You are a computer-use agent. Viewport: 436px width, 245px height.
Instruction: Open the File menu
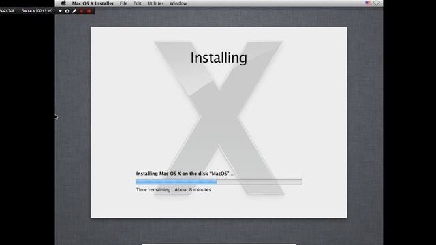coord(123,3)
